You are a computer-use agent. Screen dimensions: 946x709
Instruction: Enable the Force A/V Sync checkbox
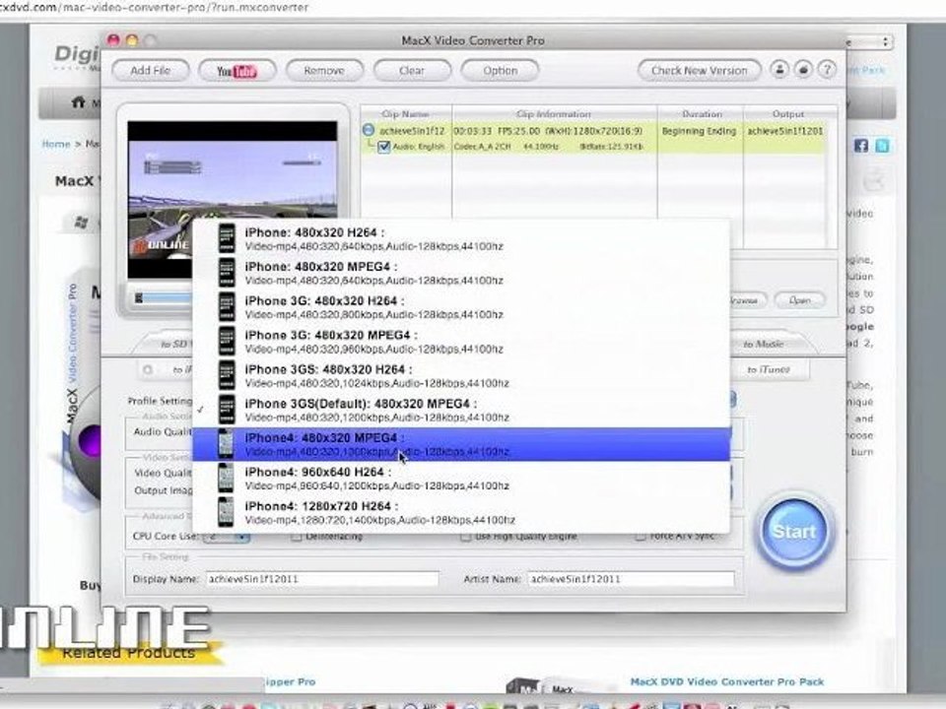(x=641, y=536)
